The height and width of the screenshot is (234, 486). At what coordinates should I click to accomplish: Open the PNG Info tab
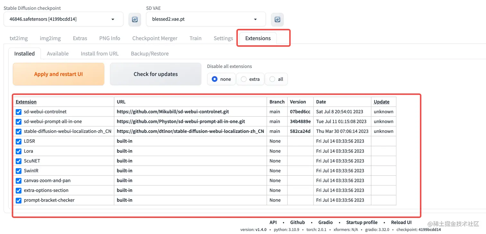pyautogui.click(x=110, y=38)
